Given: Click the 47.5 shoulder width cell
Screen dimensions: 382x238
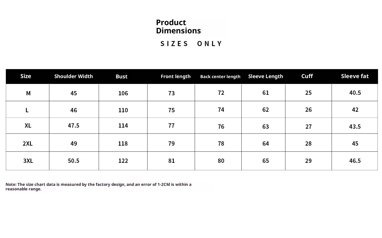Looking at the screenshot, I should [x=73, y=125].
